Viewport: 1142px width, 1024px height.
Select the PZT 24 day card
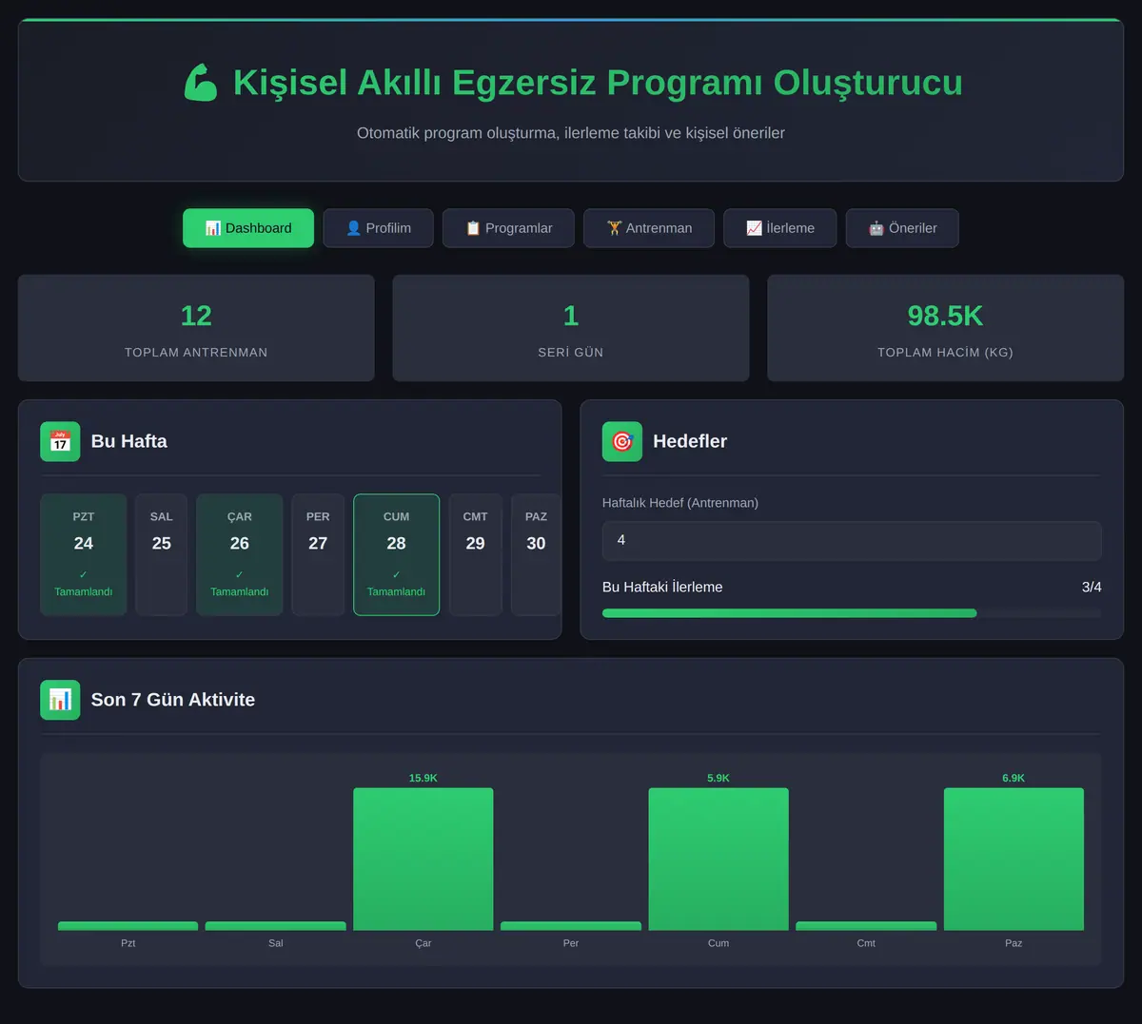[x=84, y=554]
